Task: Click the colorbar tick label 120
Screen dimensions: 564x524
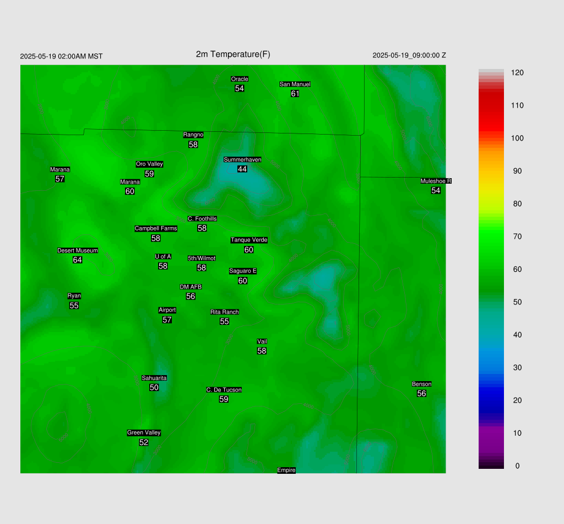Action: [517, 73]
